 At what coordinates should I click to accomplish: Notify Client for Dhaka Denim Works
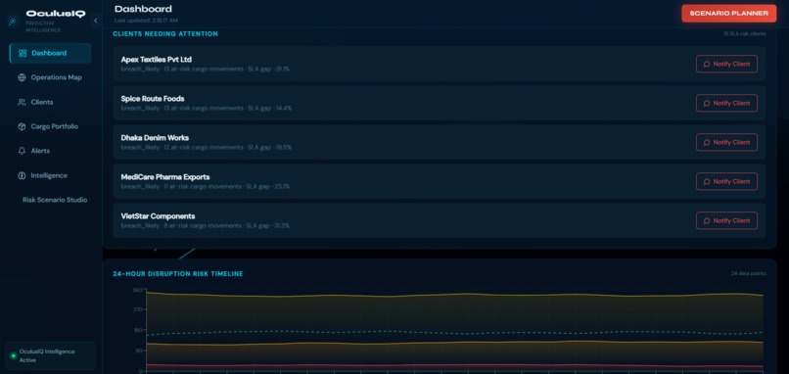(726, 142)
